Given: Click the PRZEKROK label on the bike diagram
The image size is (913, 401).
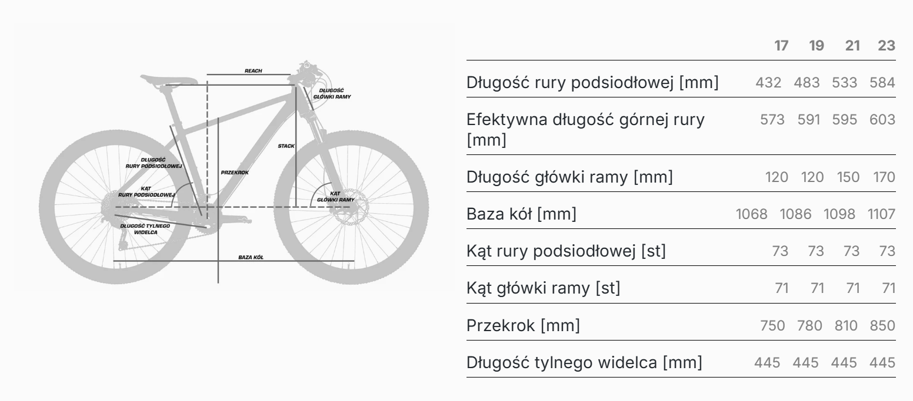Looking at the screenshot, I should (235, 173).
